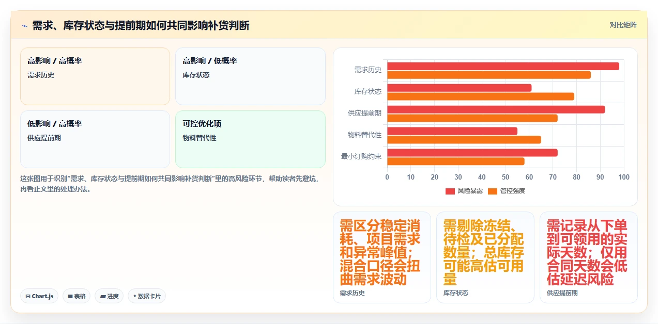Image resolution: width=658 pixels, height=324 pixels.
Task: Click the orange 需求历史 control bar
Action: pyautogui.click(x=489, y=75)
